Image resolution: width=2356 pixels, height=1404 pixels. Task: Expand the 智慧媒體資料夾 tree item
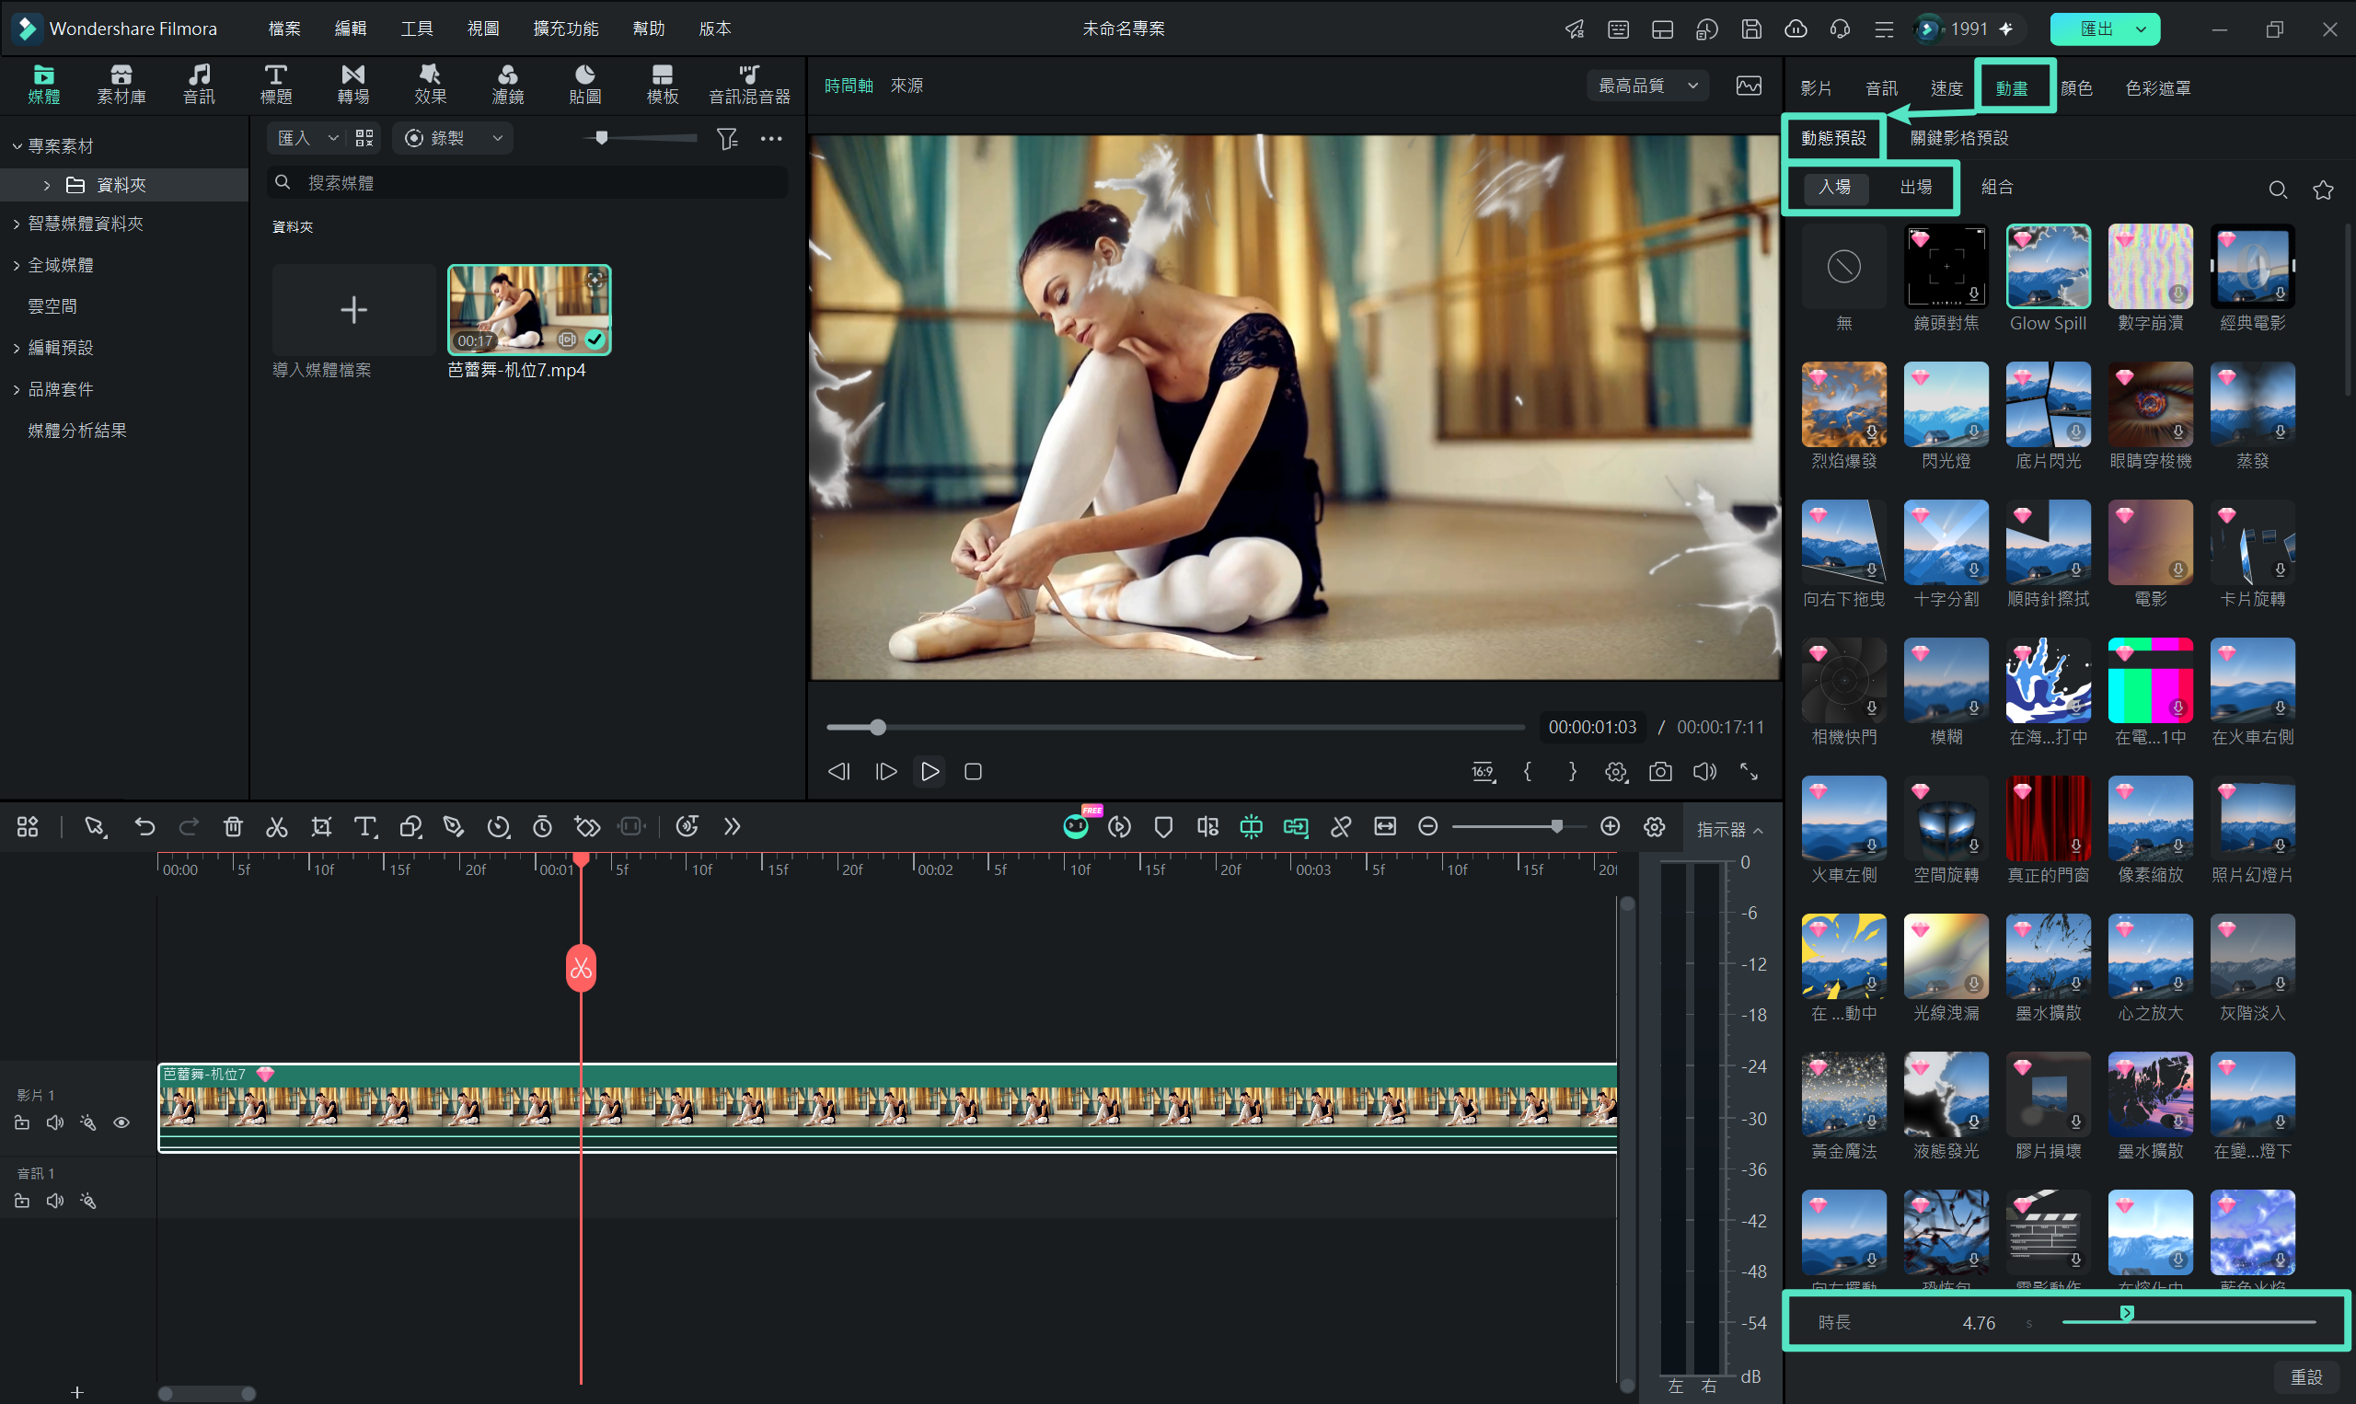pyautogui.click(x=16, y=224)
